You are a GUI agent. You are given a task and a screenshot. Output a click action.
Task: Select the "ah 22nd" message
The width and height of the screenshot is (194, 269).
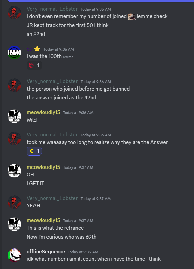(x=36, y=34)
